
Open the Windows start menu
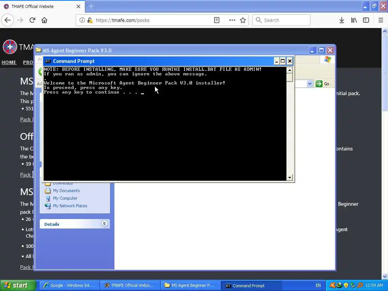[x=18, y=285]
